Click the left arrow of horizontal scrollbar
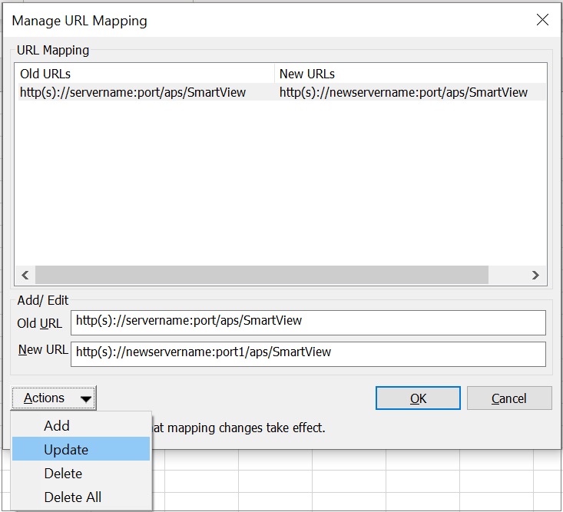The height and width of the screenshot is (512, 563). click(25, 275)
